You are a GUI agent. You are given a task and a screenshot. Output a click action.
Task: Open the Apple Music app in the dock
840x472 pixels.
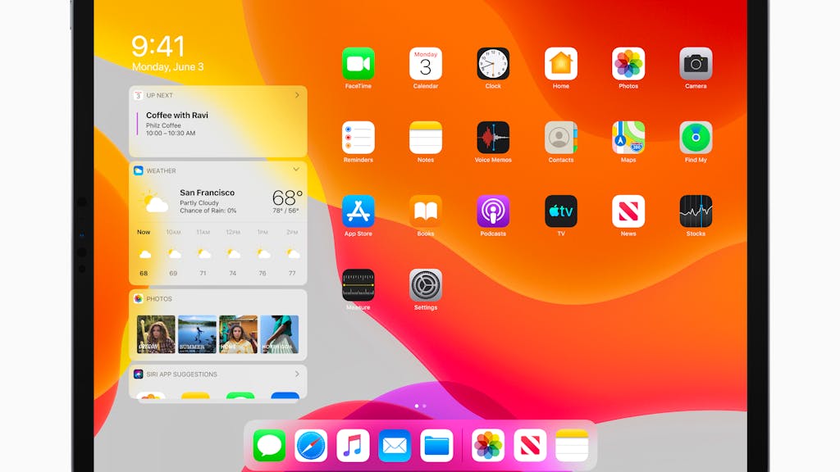click(352, 446)
